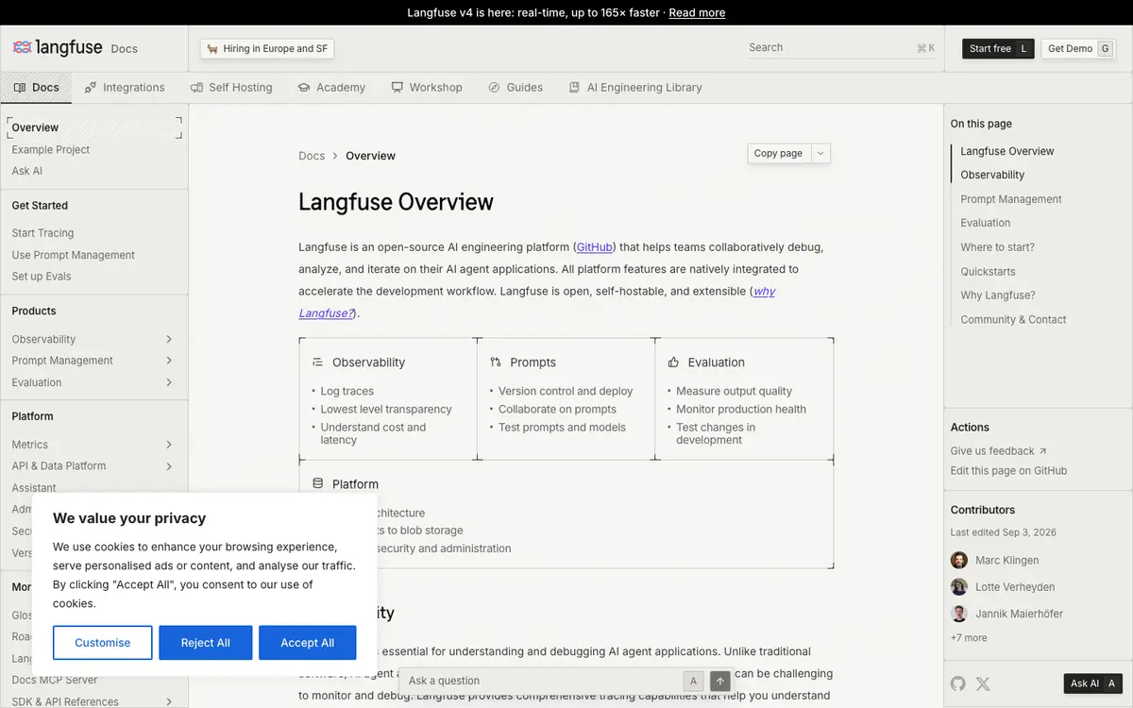Expand Evaluation in the sidebar
The width and height of the screenshot is (1133, 708).
(x=169, y=382)
